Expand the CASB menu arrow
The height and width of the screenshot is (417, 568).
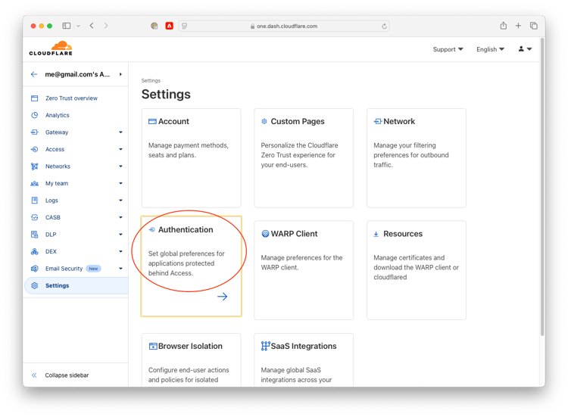tap(120, 217)
